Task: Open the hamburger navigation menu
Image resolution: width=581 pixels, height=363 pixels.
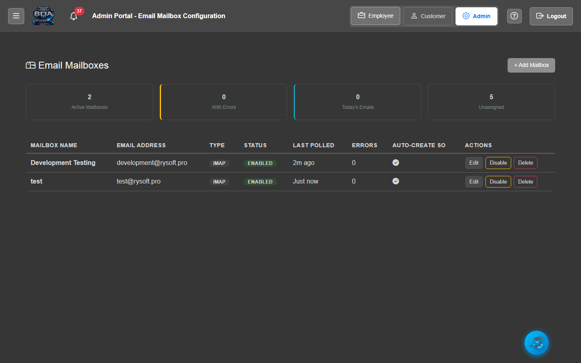Action: tap(16, 16)
